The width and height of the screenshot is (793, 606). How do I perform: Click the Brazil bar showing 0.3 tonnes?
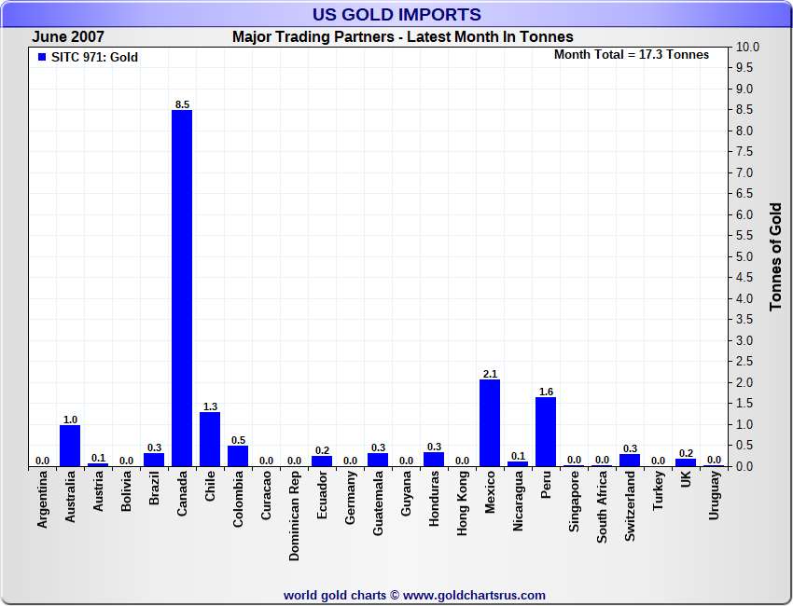point(154,460)
